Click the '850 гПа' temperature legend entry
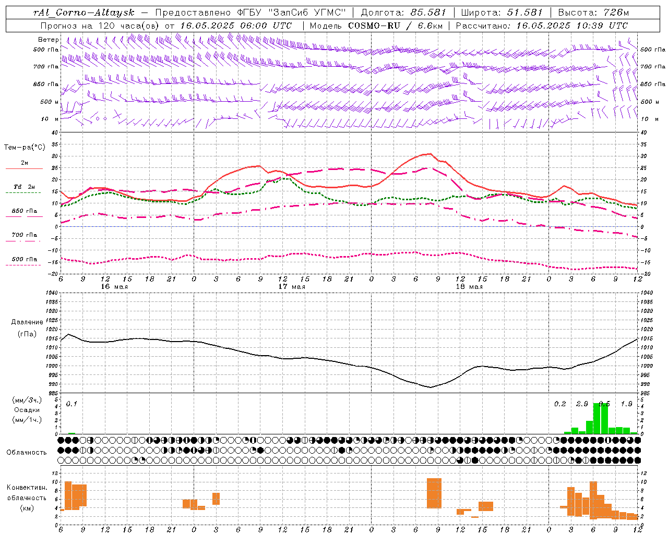The height and width of the screenshot is (534, 668). 25,211
